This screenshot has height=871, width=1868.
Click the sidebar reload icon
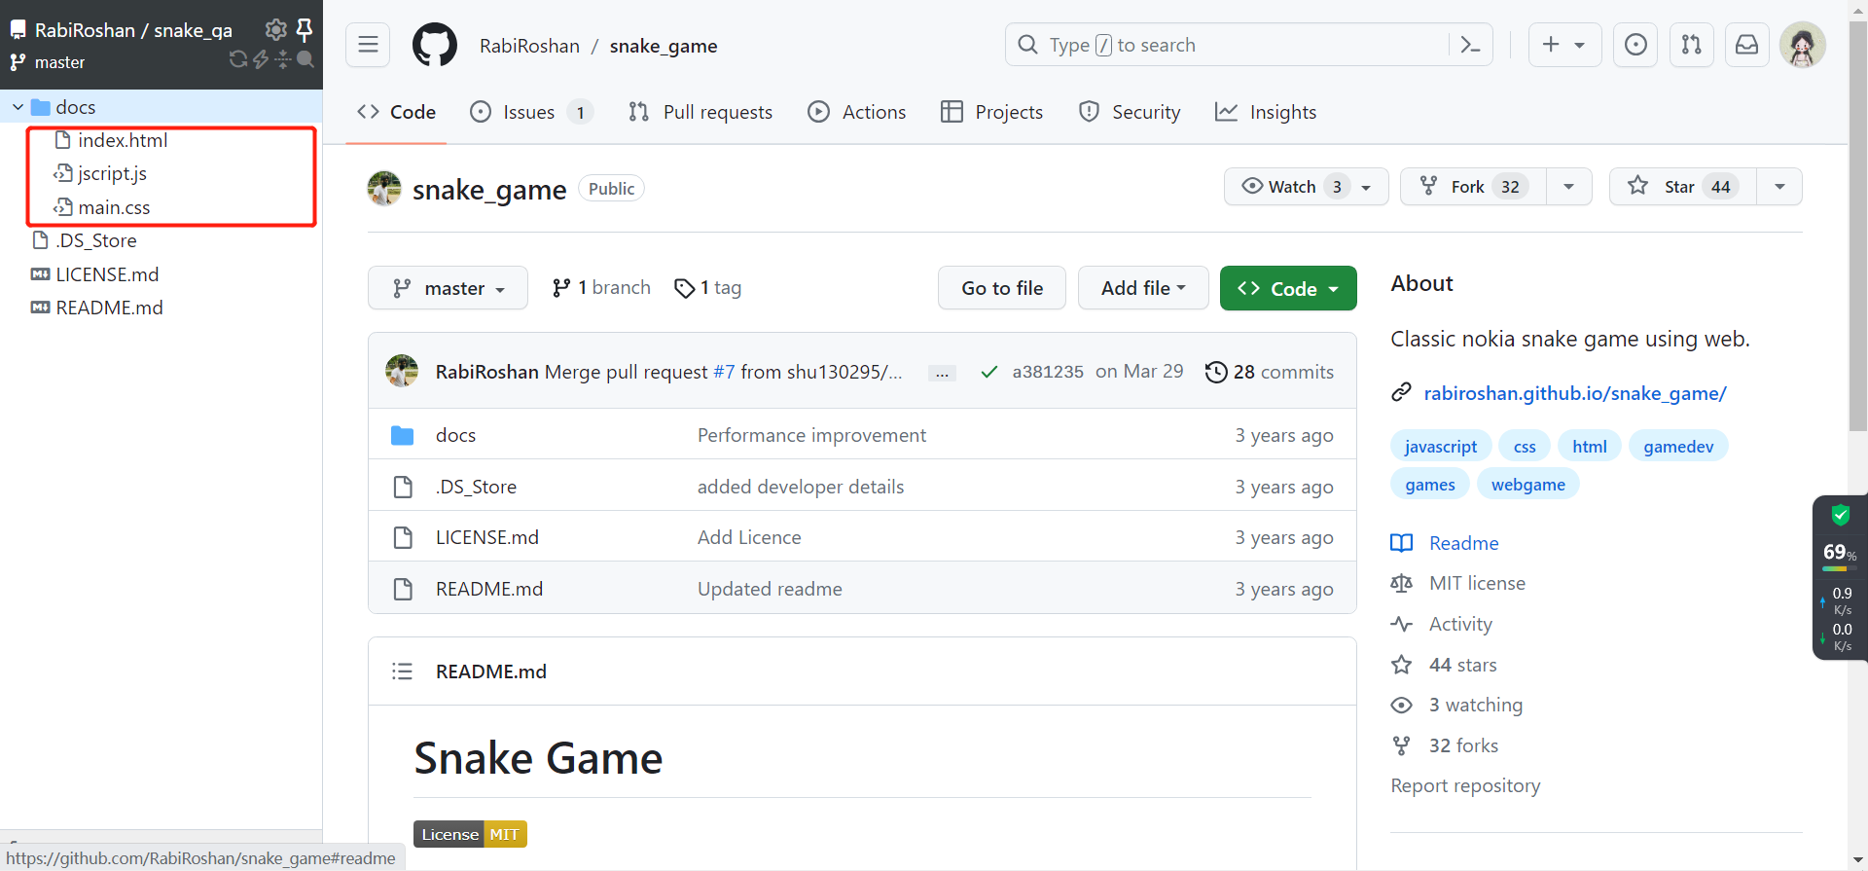(237, 60)
